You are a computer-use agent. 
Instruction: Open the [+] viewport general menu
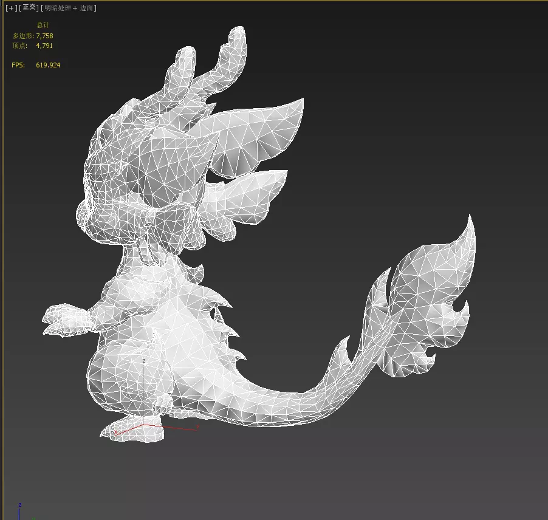pyautogui.click(x=11, y=8)
